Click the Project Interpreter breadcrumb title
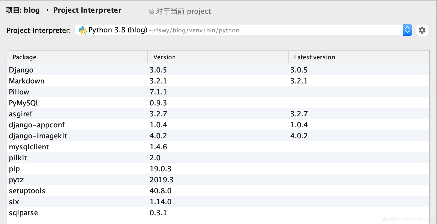This screenshot has height=224, width=437. (87, 10)
